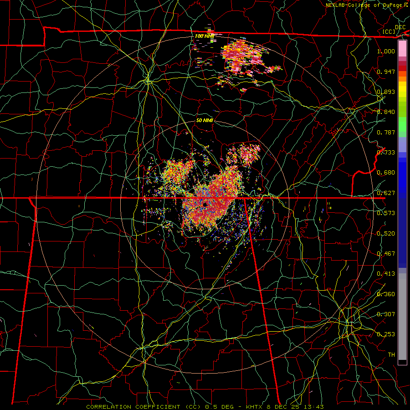The image size is (410, 410).
Task: Select the 0.573 scale value
Action: pyautogui.click(x=386, y=213)
